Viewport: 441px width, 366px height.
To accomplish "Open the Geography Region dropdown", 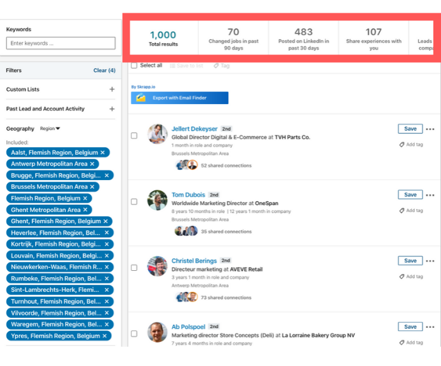I will 50,129.
